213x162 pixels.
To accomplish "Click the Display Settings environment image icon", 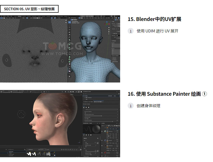I will 84,107.
